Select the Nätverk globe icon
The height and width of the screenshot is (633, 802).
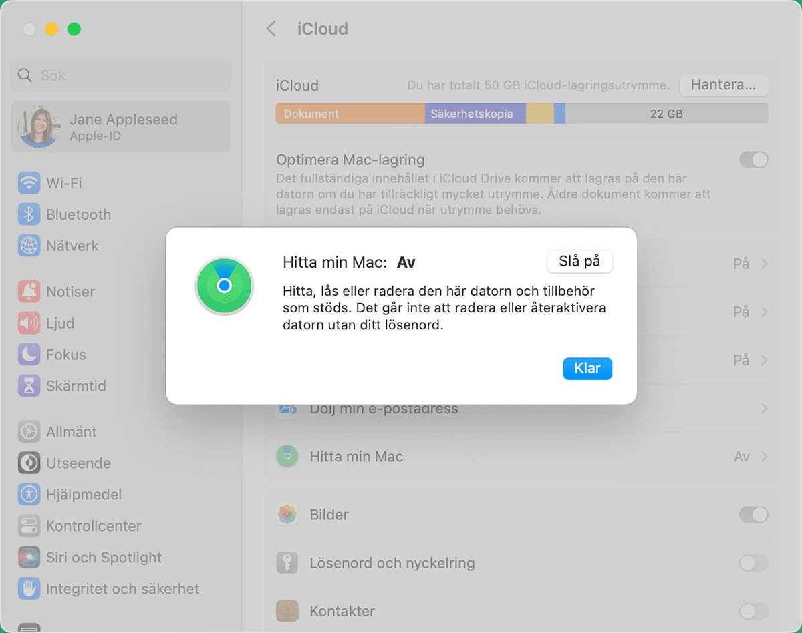pos(29,246)
